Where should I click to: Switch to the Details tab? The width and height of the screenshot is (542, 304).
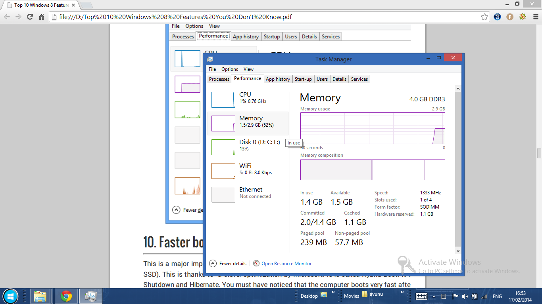(339, 79)
